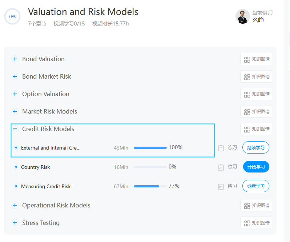Click the instructor avatar photo

[x=242, y=16]
